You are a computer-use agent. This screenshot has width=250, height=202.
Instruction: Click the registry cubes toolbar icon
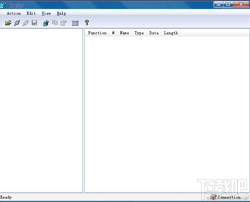[46, 23]
